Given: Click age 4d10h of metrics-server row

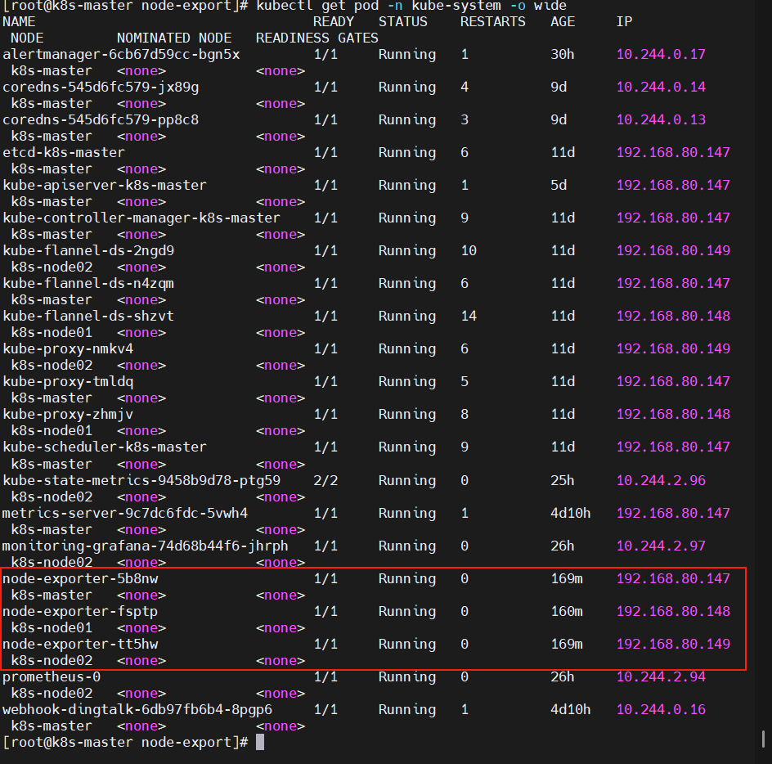Looking at the screenshot, I should (571, 513).
